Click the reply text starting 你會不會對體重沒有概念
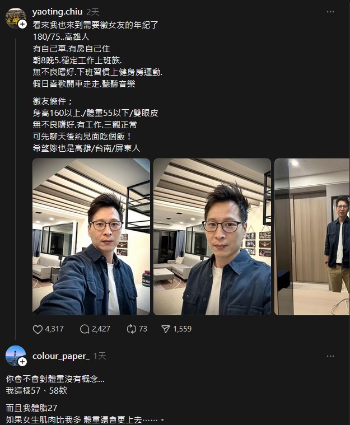This screenshot has width=350, height=425. pyautogui.click(x=55, y=379)
